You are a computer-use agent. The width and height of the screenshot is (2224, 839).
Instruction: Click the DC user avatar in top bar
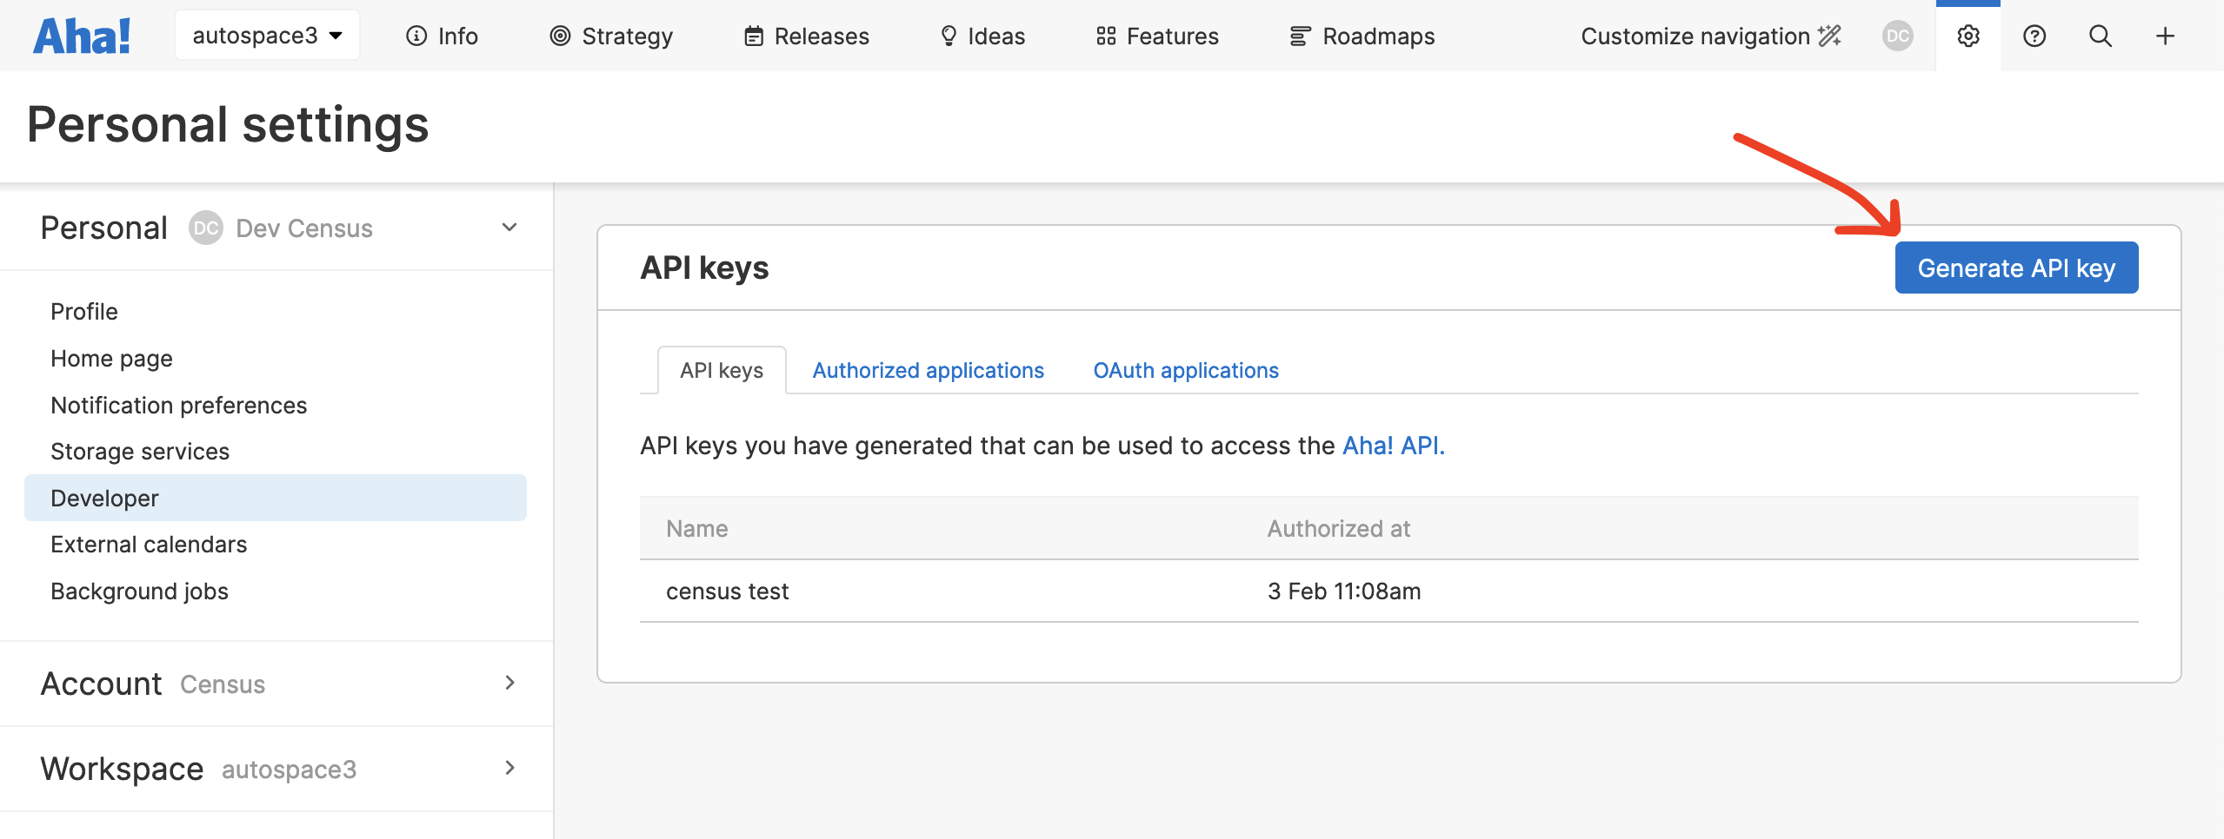tap(1897, 36)
